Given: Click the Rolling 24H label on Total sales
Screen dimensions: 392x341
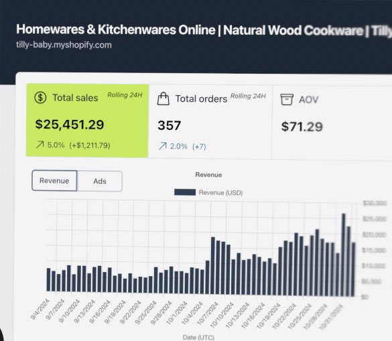Looking at the screenshot, I should [125, 95].
